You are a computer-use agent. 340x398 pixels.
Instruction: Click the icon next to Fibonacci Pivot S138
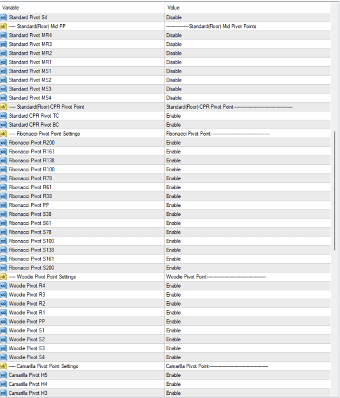4,250
